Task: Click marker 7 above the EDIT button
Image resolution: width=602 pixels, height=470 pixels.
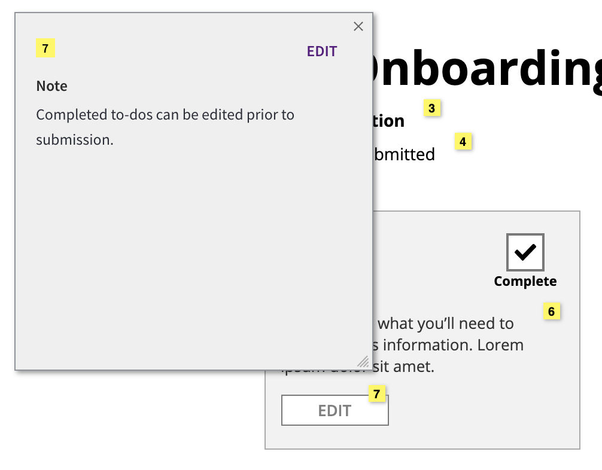Action: 376,395
